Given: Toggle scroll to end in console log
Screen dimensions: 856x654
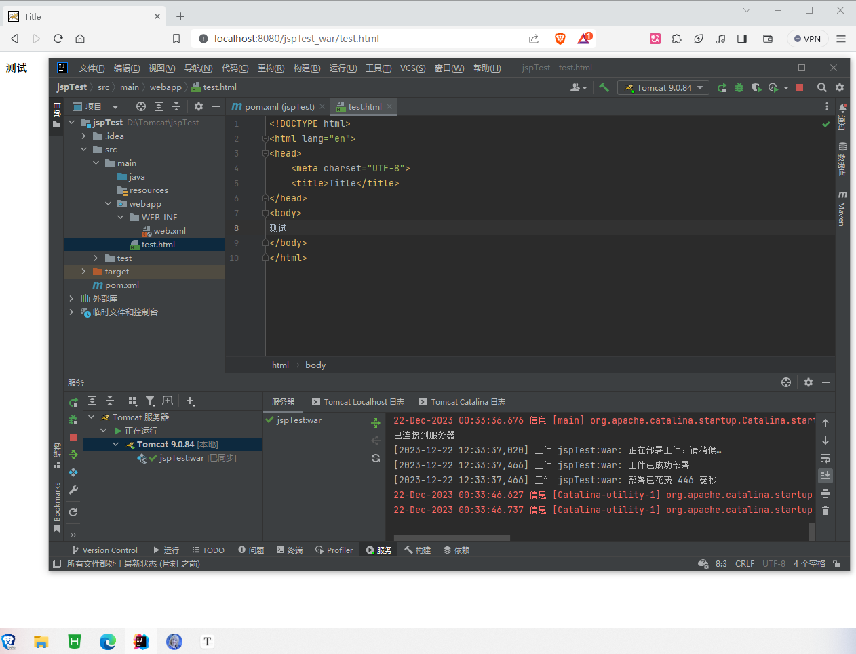Looking at the screenshot, I should 825,475.
